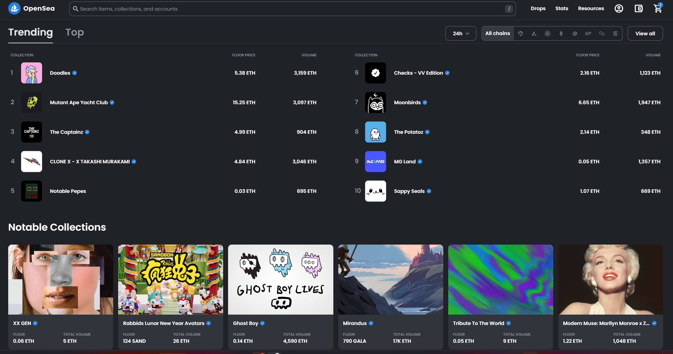Click Moonbirds verified badge

tap(425, 103)
